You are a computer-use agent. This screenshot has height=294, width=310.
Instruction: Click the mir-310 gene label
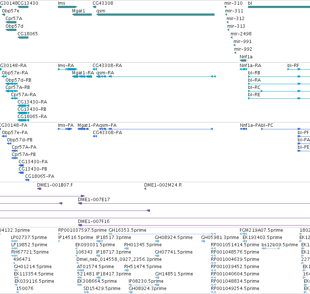233,3
